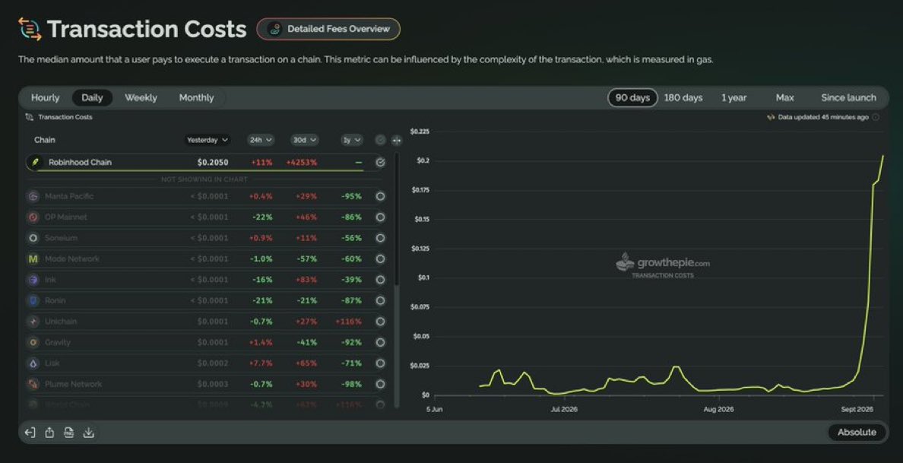This screenshot has height=463, width=903.
Task: Open the 24h change dropdown
Action: pyautogui.click(x=261, y=140)
